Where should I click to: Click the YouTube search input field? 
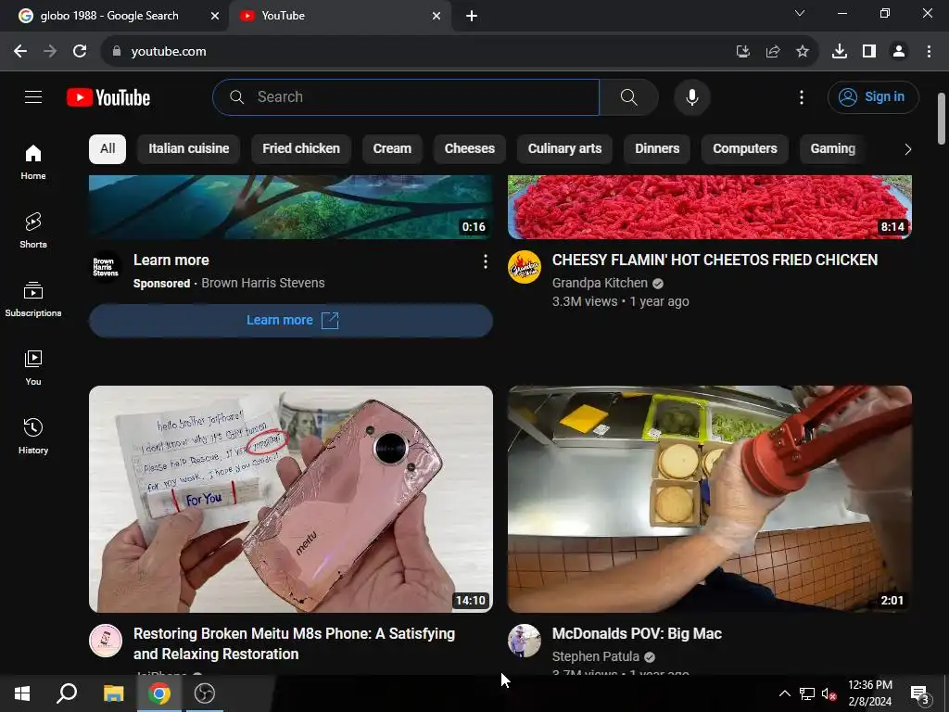(406, 96)
